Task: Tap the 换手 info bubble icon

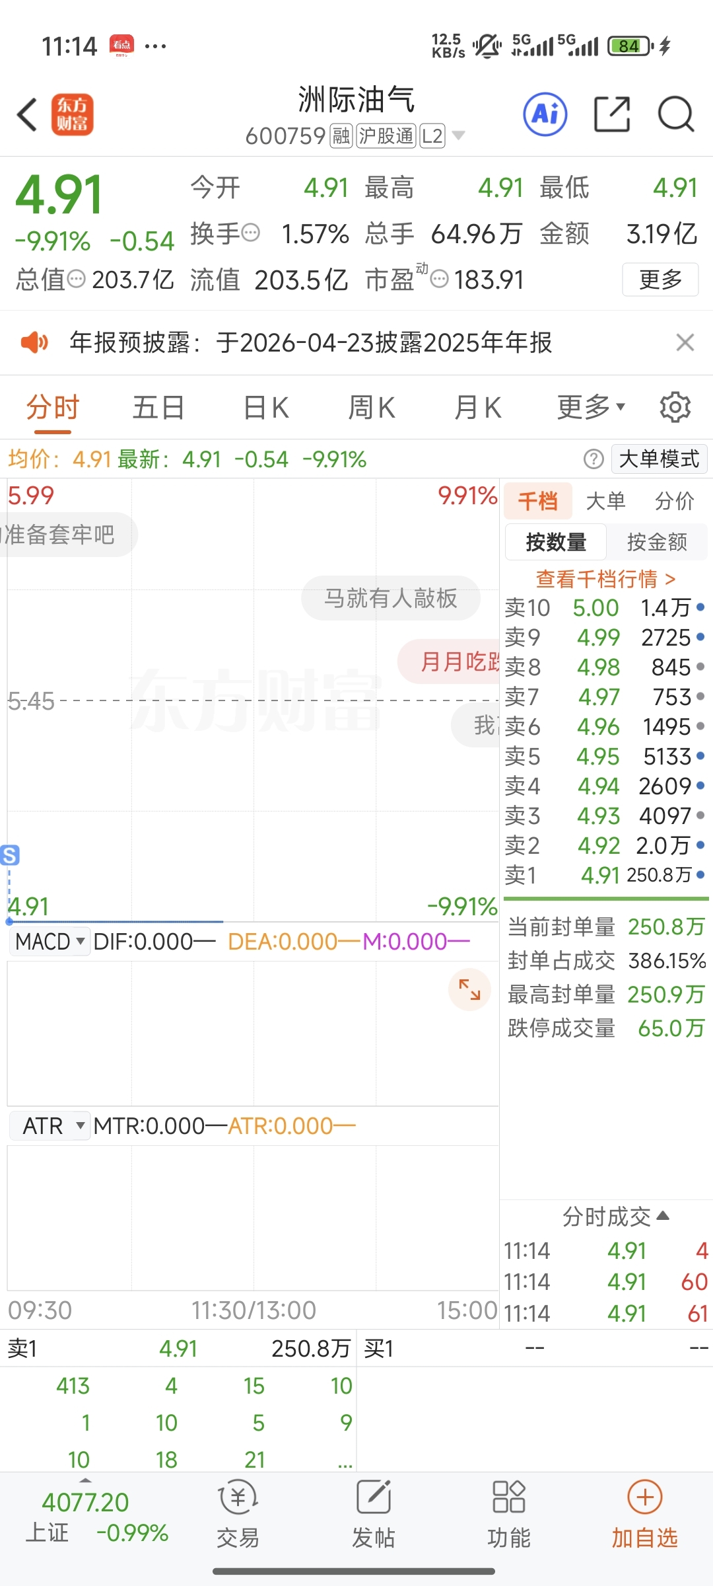Action: click(251, 233)
